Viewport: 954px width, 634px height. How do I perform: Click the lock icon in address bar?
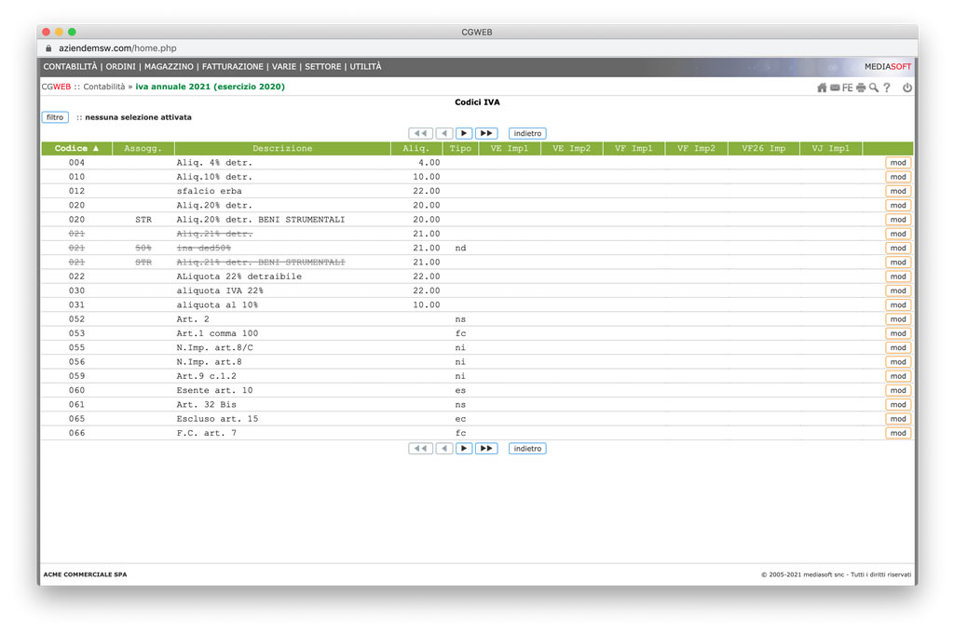(48, 48)
